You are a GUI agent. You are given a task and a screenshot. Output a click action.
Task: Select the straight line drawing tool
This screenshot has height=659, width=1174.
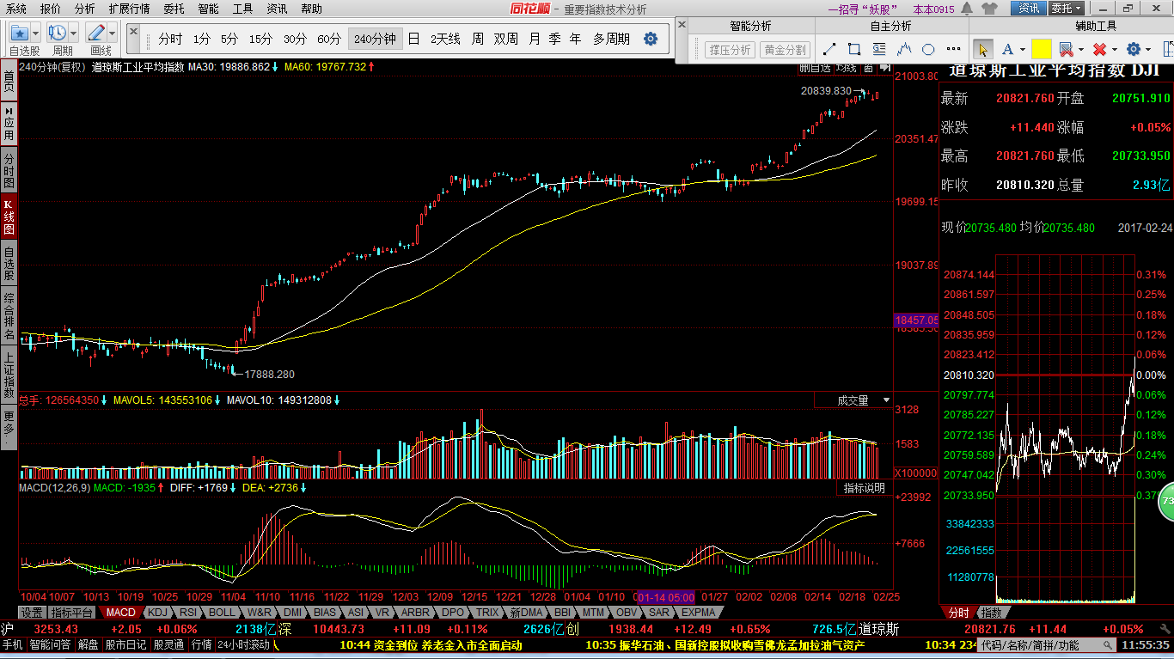coord(830,49)
